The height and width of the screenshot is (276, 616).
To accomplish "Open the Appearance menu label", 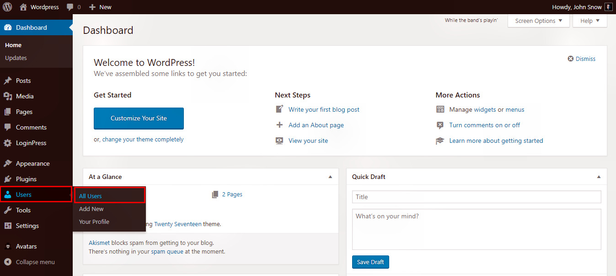I will (32, 163).
